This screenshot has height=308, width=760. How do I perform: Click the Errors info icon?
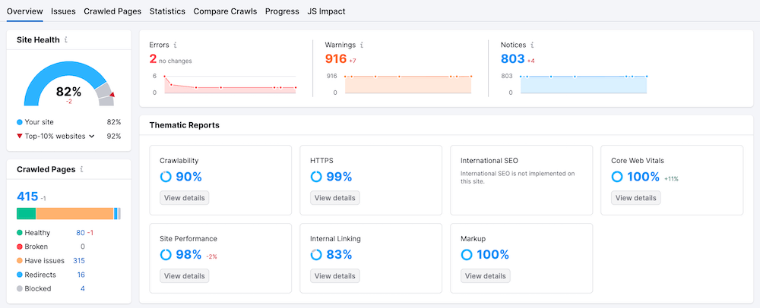click(x=176, y=45)
